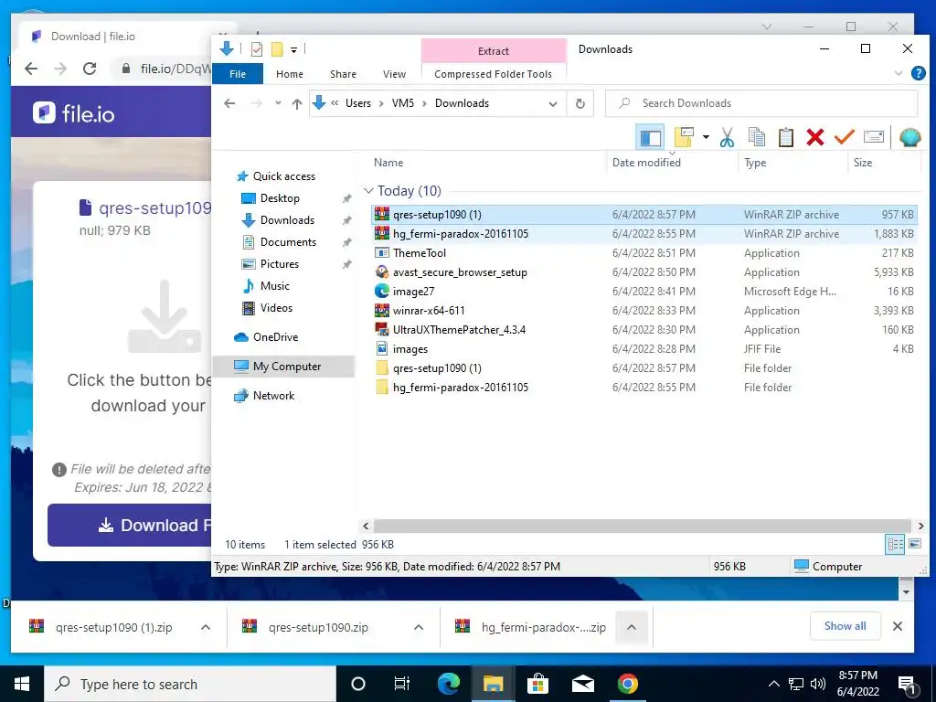Open options for hg_fermi-paradox zip download
This screenshot has height=702, width=936.
click(632, 627)
